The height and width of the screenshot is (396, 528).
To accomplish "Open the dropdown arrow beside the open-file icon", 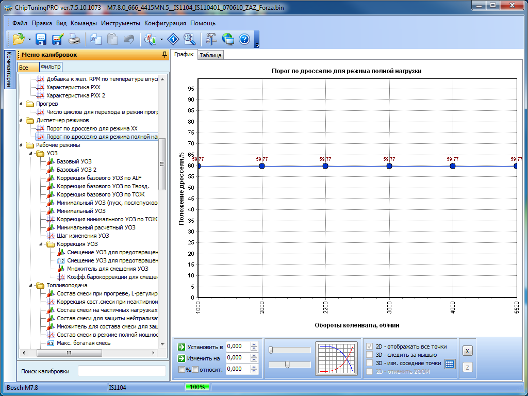I will coord(30,39).
